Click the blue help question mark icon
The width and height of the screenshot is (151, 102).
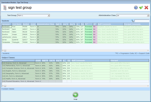136,8
